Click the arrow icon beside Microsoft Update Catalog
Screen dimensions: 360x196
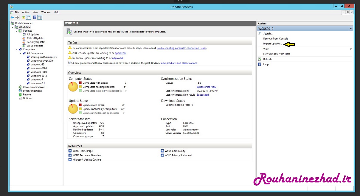point(70,160)
